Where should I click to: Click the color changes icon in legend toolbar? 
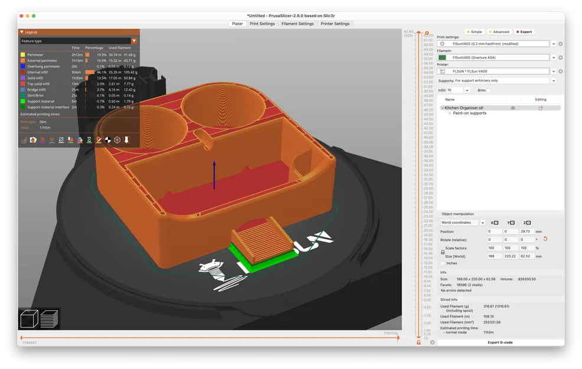coord(80,140)
